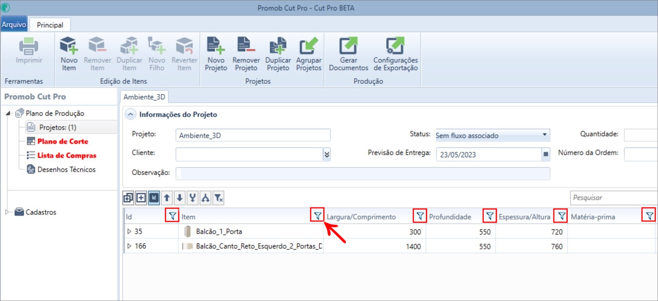Expand row 166 in the item grid

[129, 246]
